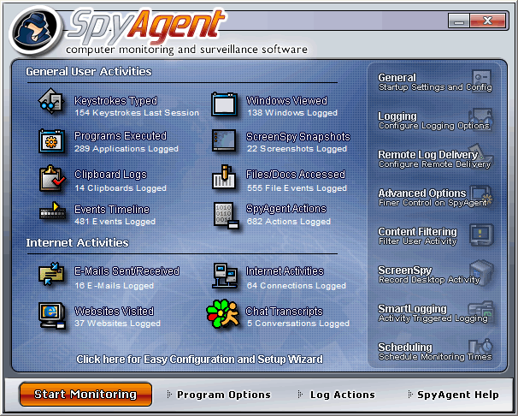The image size is (518, 416).
Task: Click the SmartLogging sidebar icon
Action: [482, 312]
